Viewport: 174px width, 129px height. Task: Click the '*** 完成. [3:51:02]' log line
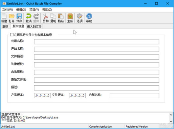(x=13, y=121)
